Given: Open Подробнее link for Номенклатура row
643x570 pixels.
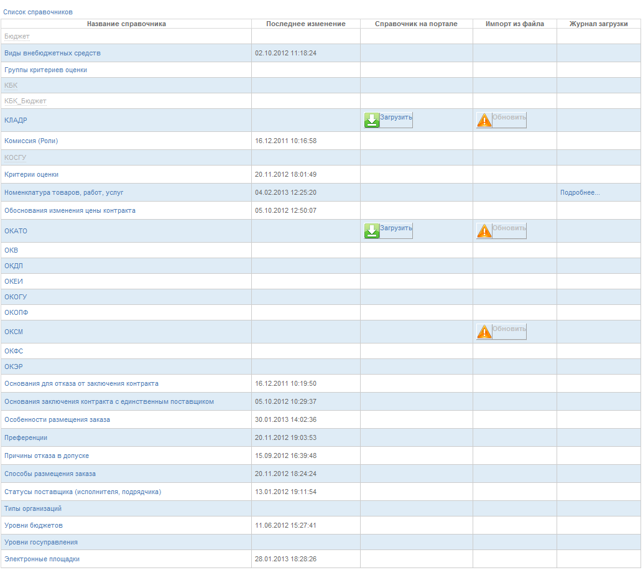Looking at the screenshot, I should [580, 192].
